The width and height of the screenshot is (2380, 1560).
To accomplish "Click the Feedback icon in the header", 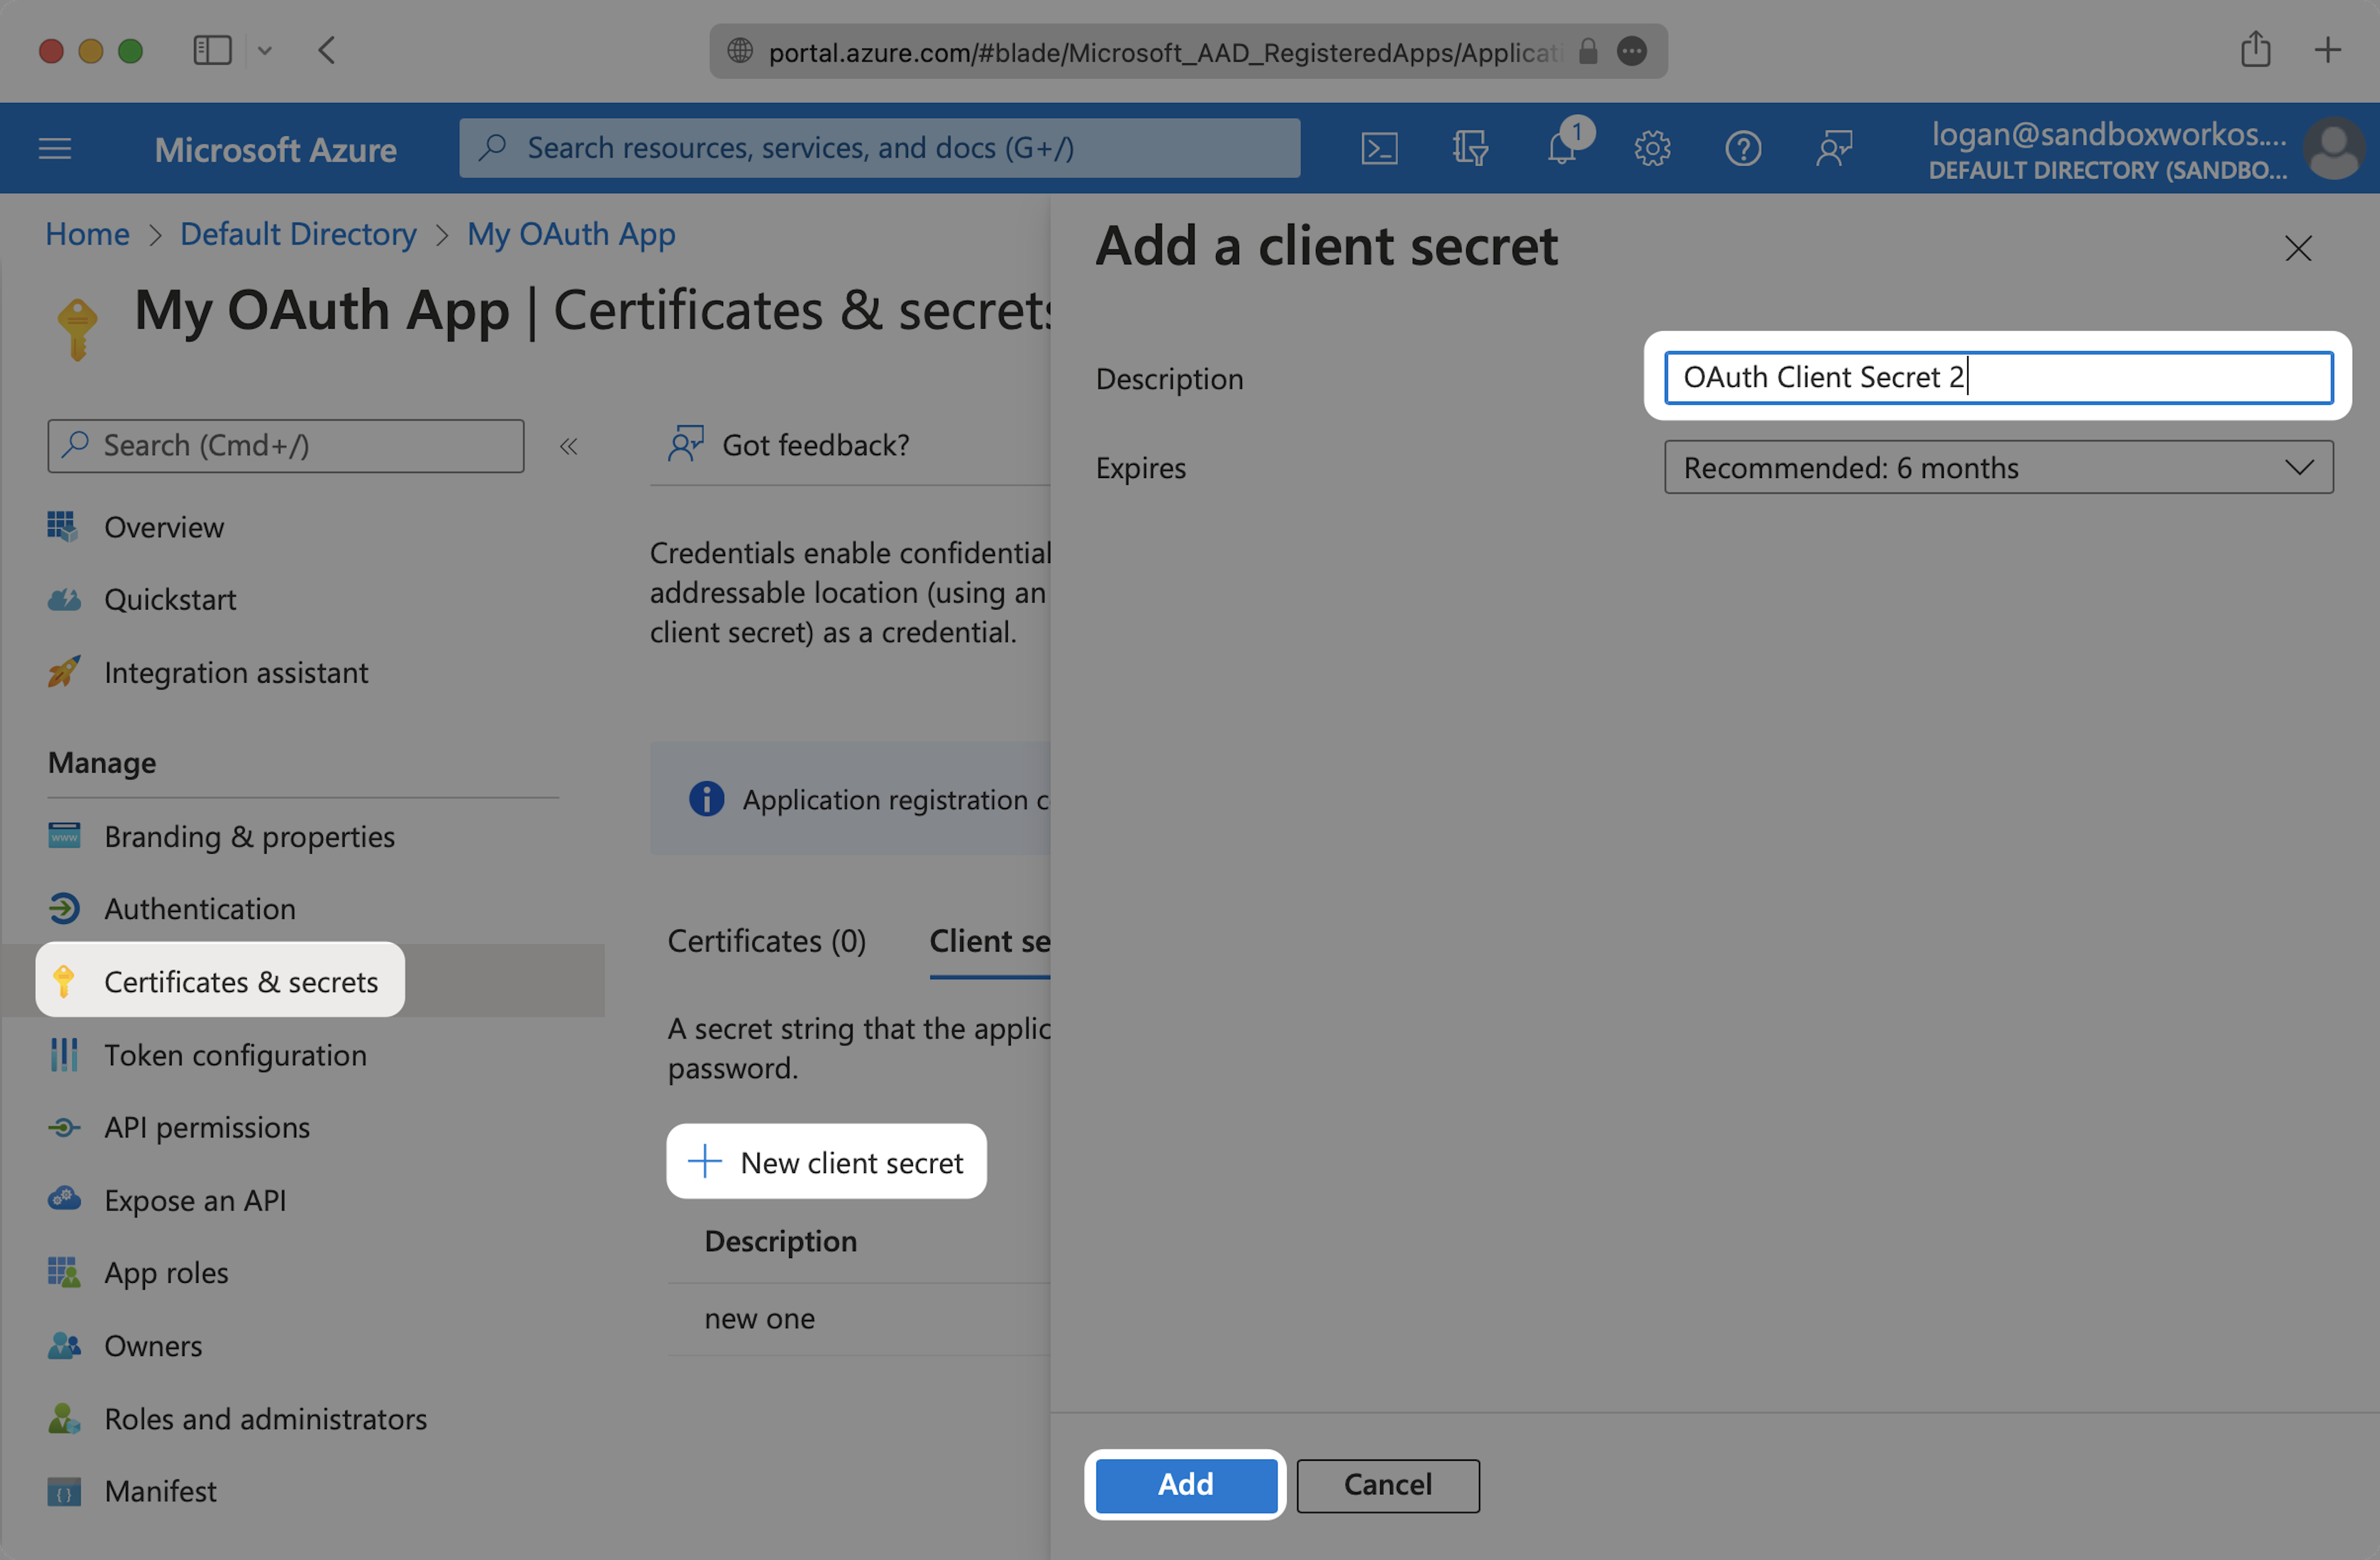I will click(1834, 148).
